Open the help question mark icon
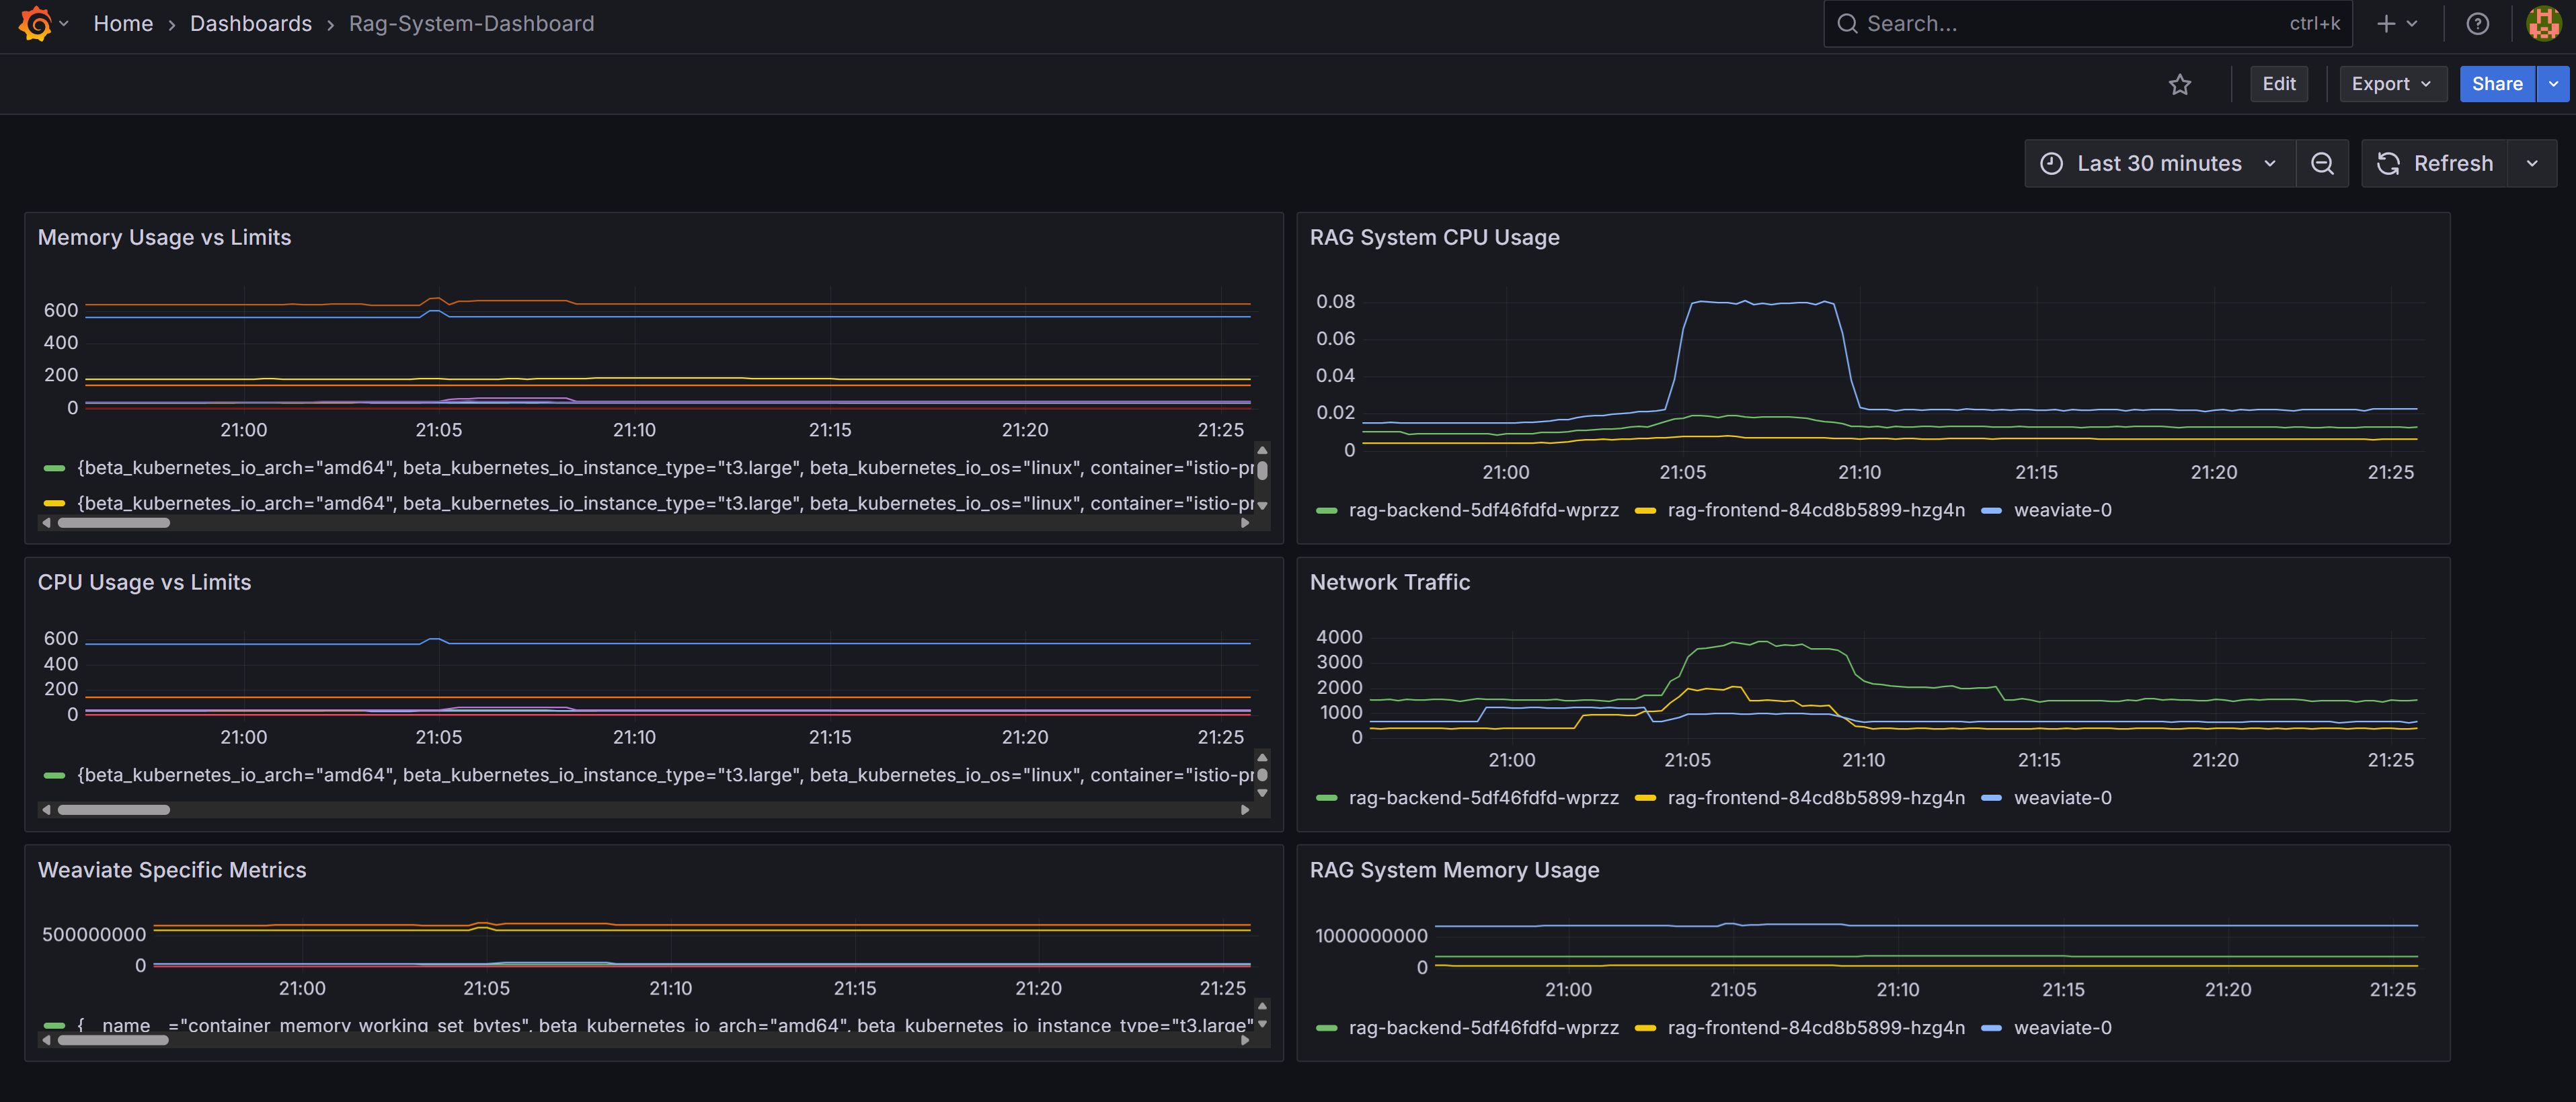The image size is (2576, 1102). [x=2477, y=24]
